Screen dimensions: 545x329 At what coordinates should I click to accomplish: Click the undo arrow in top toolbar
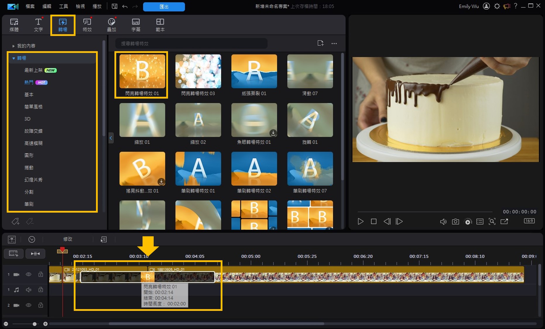[x=125, y=6]
